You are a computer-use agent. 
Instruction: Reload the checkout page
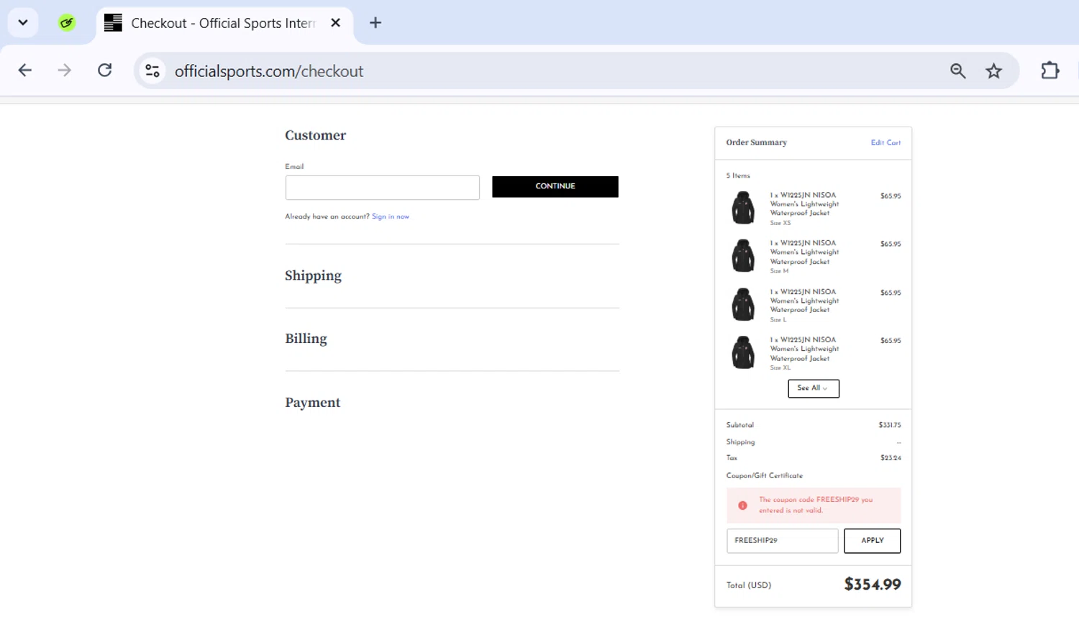tap(105, 70)
